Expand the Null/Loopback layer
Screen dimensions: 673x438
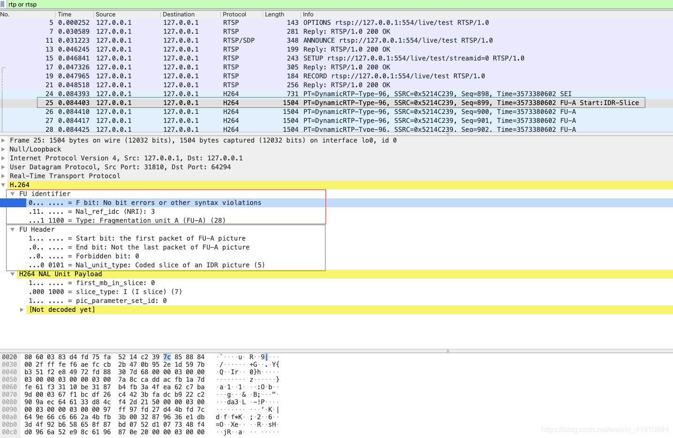click(x=3, y=149)
